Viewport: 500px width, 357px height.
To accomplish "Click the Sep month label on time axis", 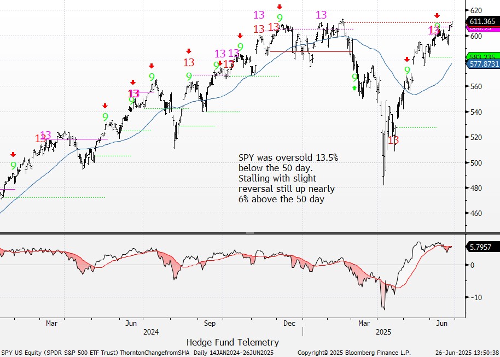I will [210, 324].
